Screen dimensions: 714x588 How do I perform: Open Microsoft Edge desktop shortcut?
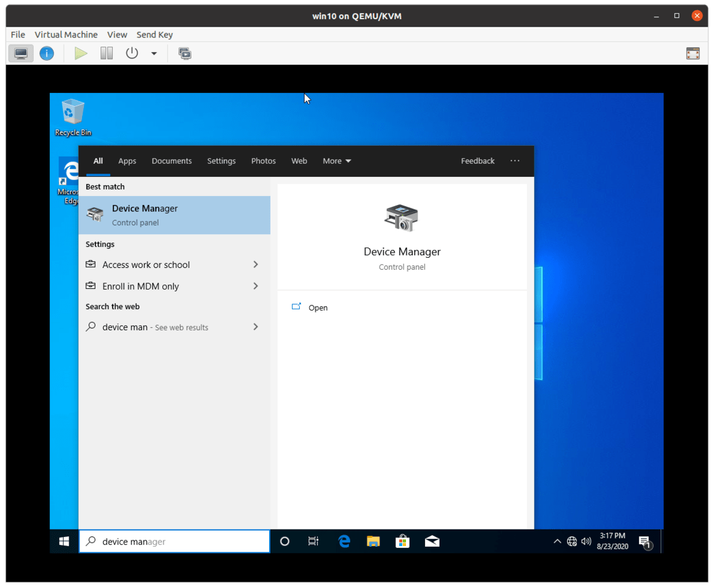pyautogui.click(x=68, y=181)
